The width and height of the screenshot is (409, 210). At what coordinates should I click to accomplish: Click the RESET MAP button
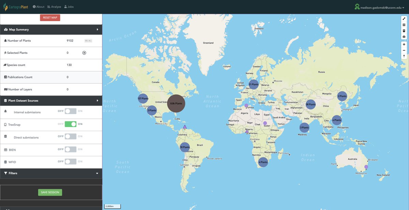pyautogui.click(x=50, y=18)
